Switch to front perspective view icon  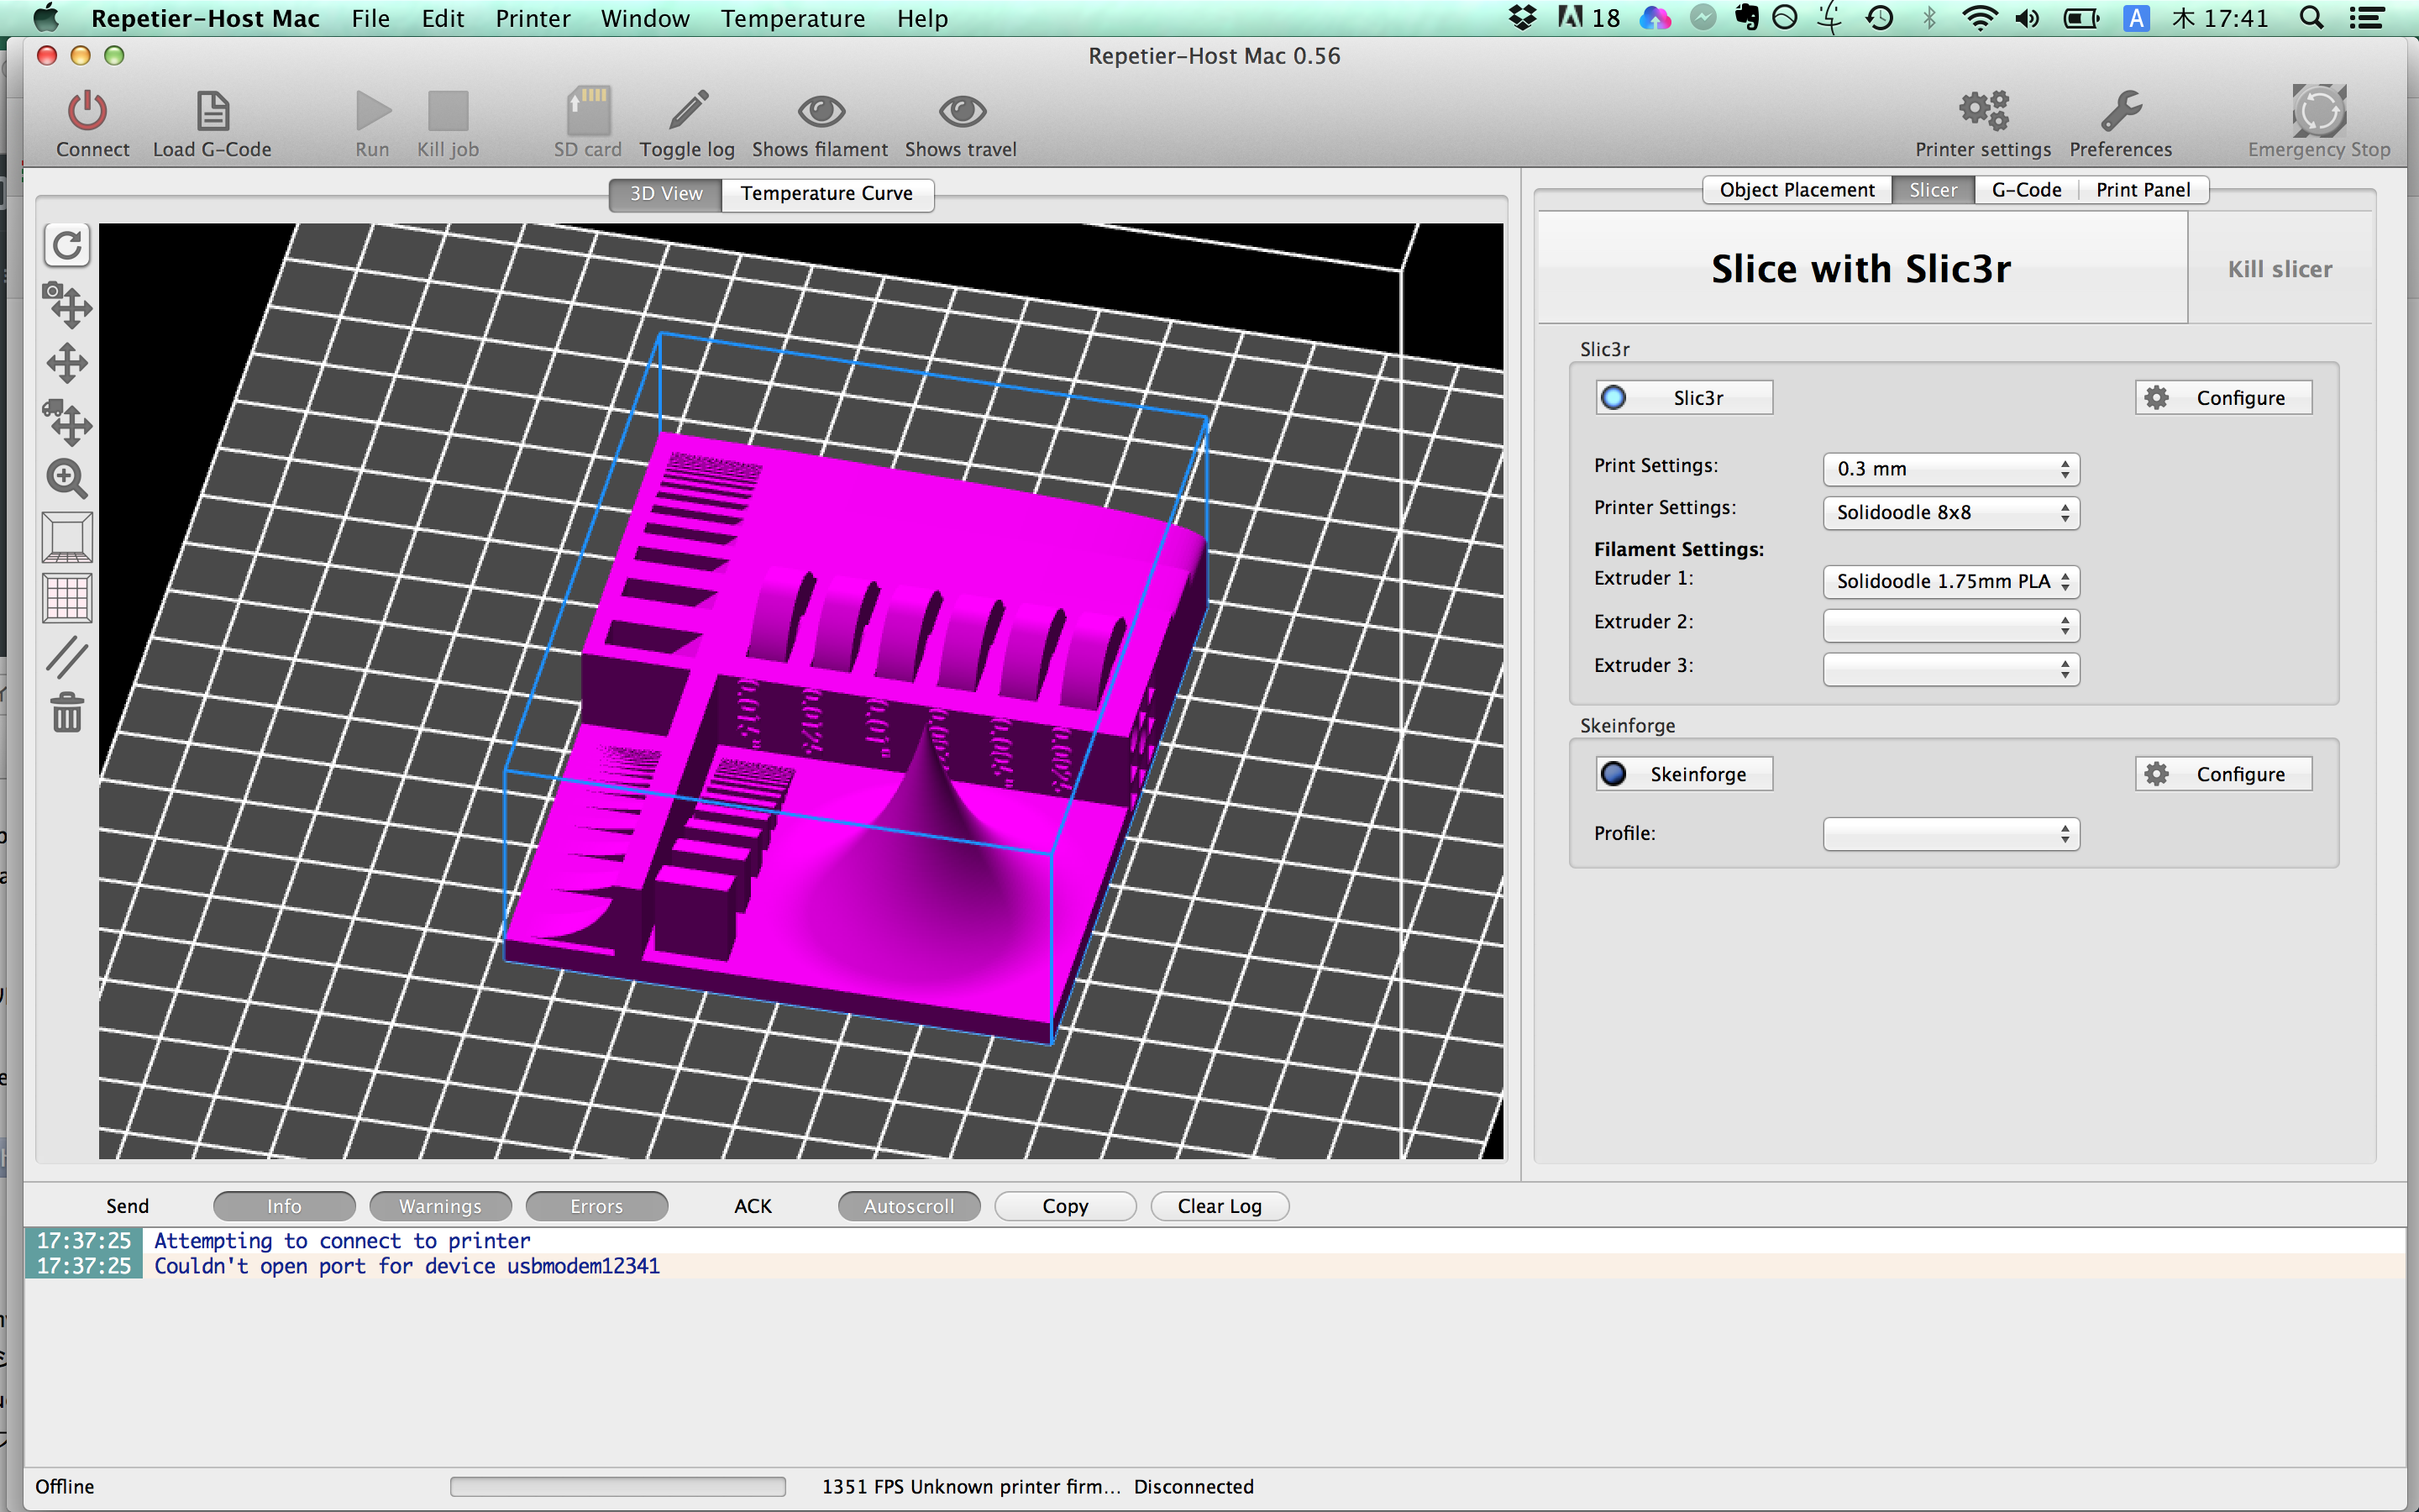coord(67,538)
